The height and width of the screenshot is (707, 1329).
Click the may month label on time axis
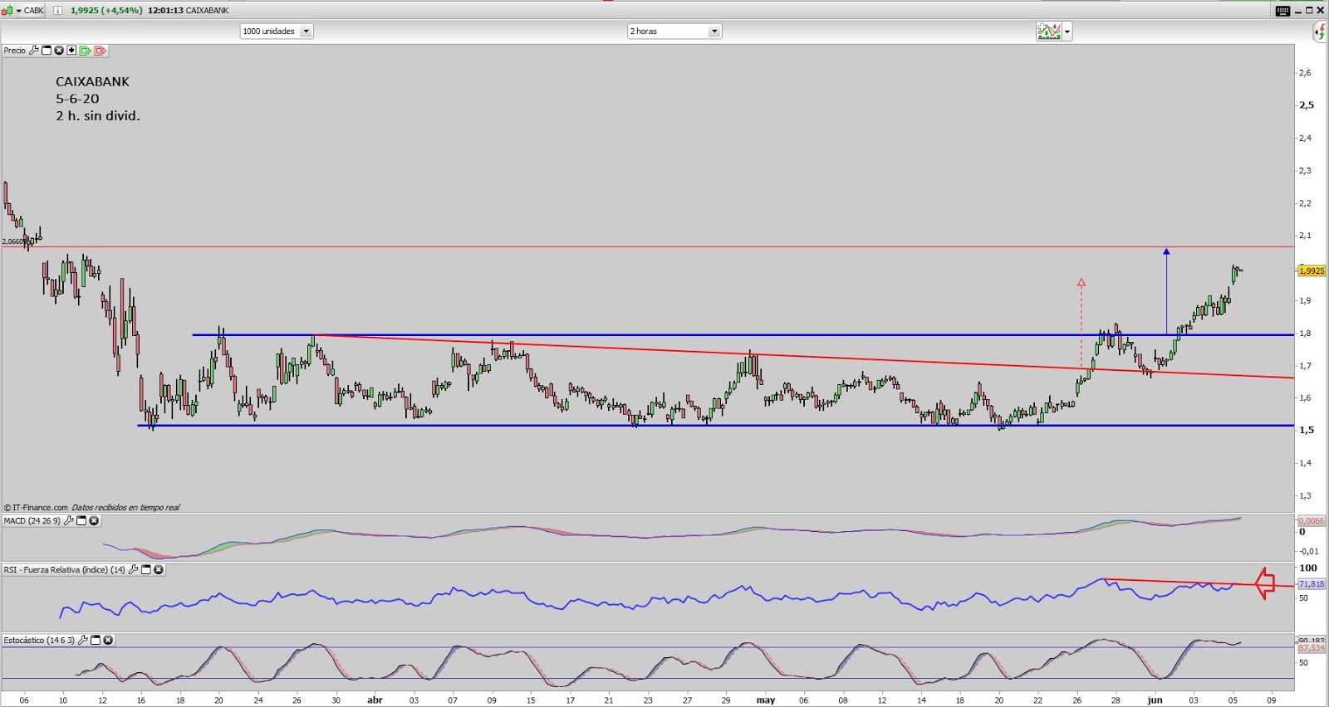click(765, 700)
